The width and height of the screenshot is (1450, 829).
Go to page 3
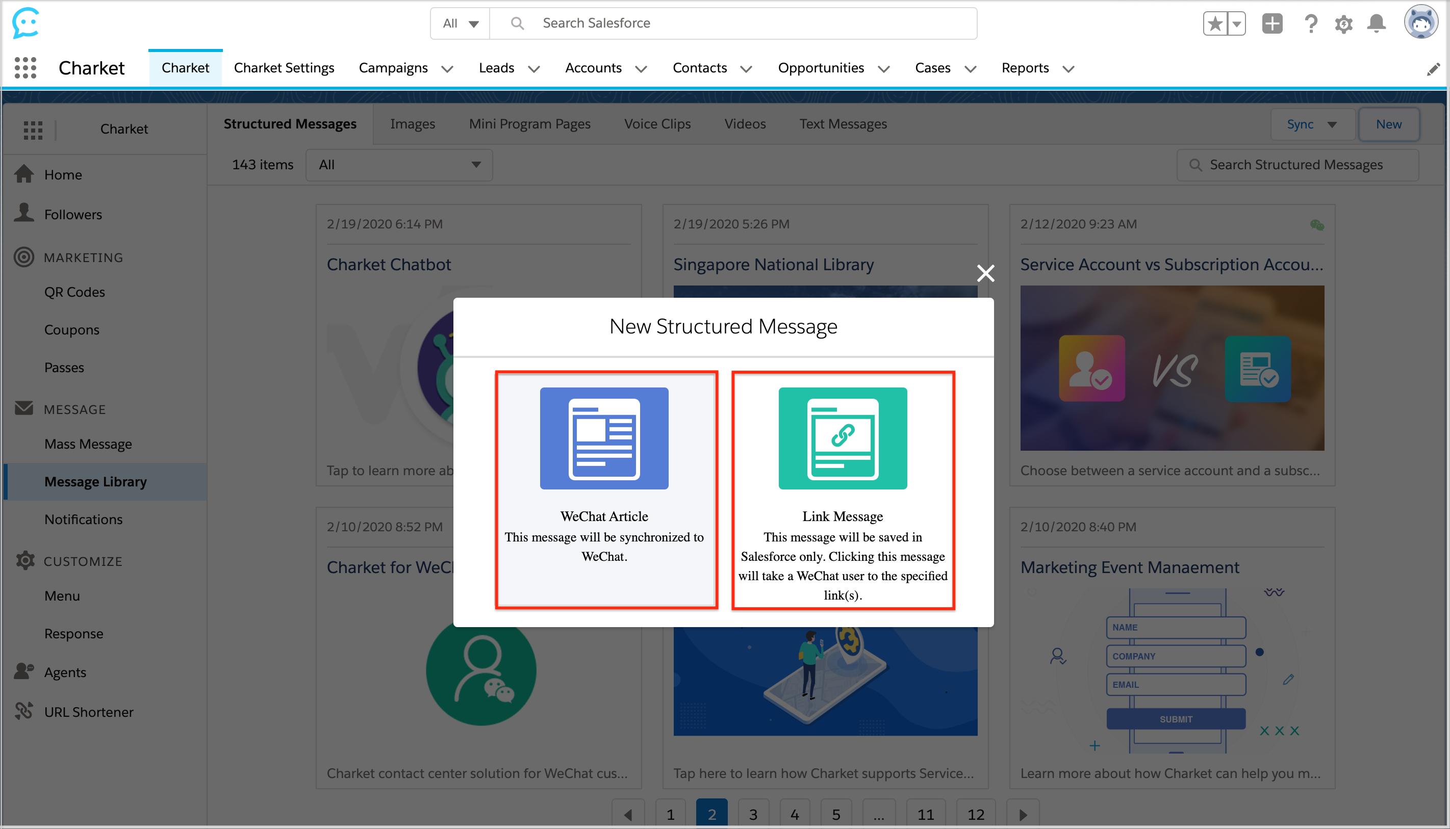(753, 814)
